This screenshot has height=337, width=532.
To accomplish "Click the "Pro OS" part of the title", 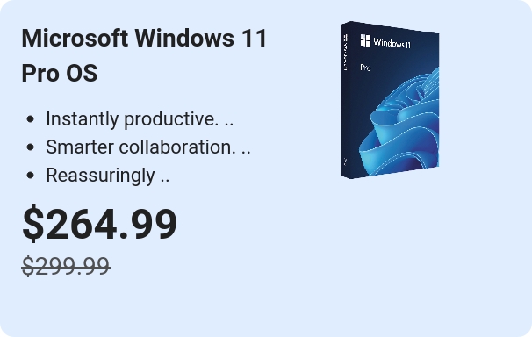I will click(x=60, y=73).
